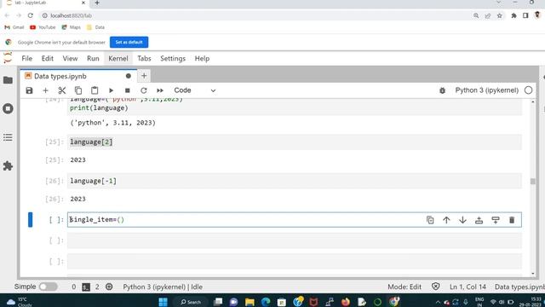This screenshot has width=545, height=307.
Task: Insert a cell above the active cell
Action: pyautogui.click(x=479, y=220)
